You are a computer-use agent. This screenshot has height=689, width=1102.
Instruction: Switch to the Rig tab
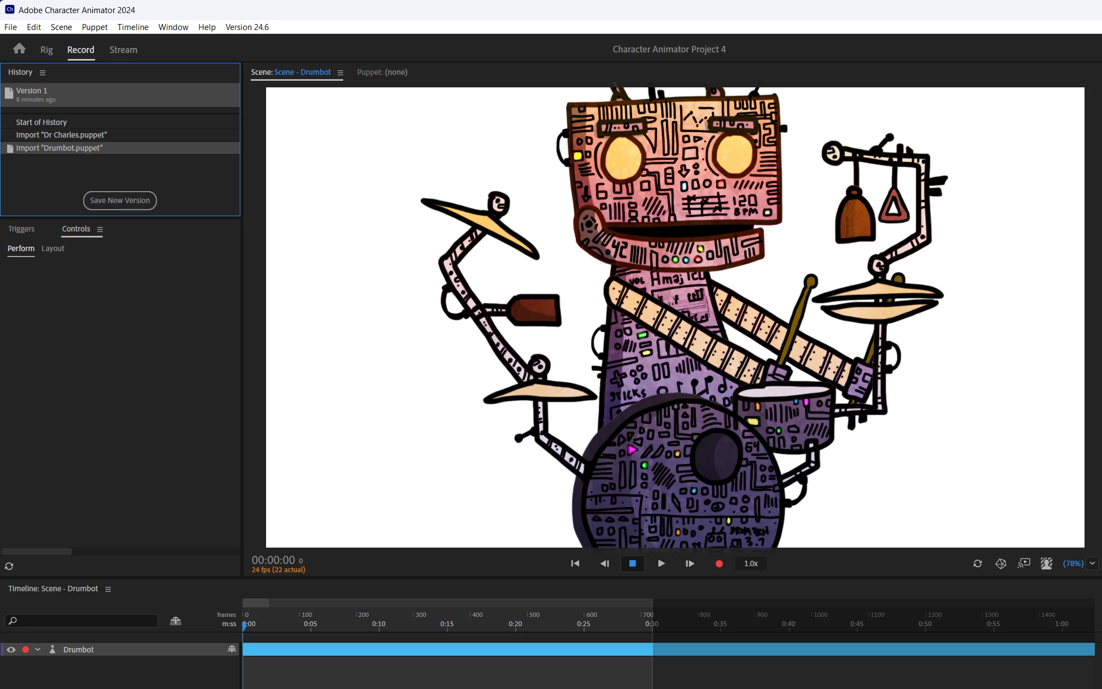pyautogui.click(x=46, y=50)
